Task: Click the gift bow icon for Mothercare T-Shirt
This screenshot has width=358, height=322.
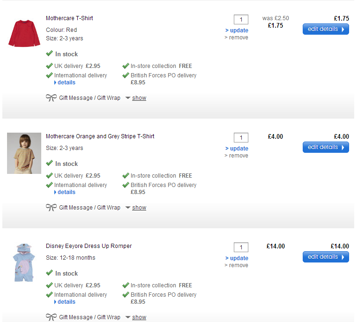Action: tap(51, 98)
